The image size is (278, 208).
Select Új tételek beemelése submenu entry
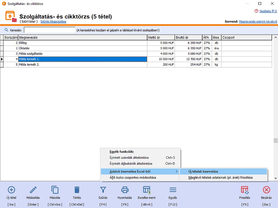[x=203, y=171]
